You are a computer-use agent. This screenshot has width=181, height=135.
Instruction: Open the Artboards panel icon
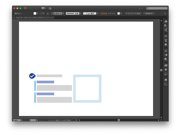coord(166,84)
